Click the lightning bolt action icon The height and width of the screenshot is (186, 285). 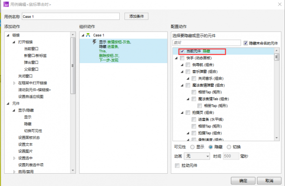[x=95, y=42]
